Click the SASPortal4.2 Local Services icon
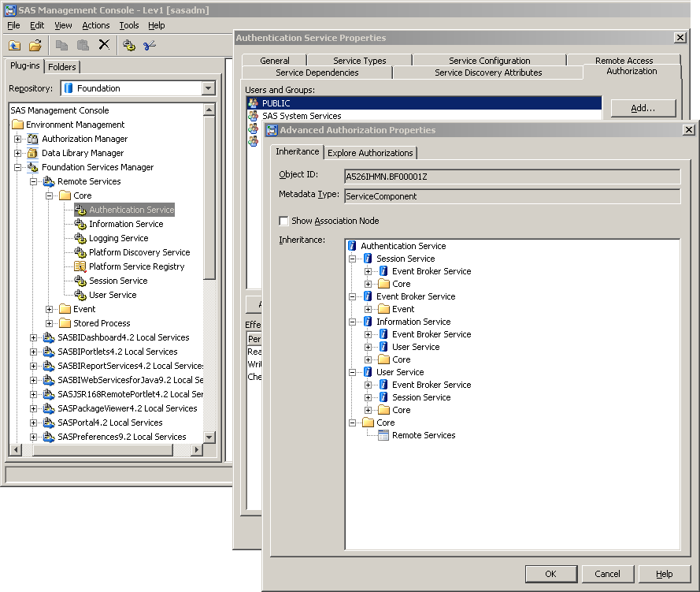Screen dimensions: 700x592 pos(49,423)
